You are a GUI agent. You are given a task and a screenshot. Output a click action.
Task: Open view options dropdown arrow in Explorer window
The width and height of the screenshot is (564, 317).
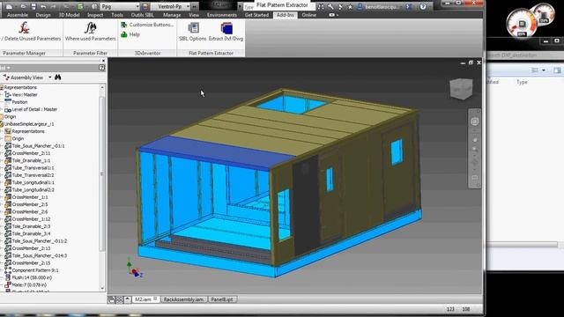(x=544, y=70)
